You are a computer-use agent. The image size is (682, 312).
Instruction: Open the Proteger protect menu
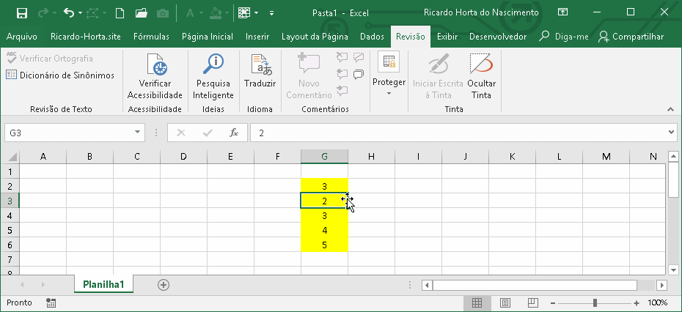pyautogui.click(x=389, y=75)
